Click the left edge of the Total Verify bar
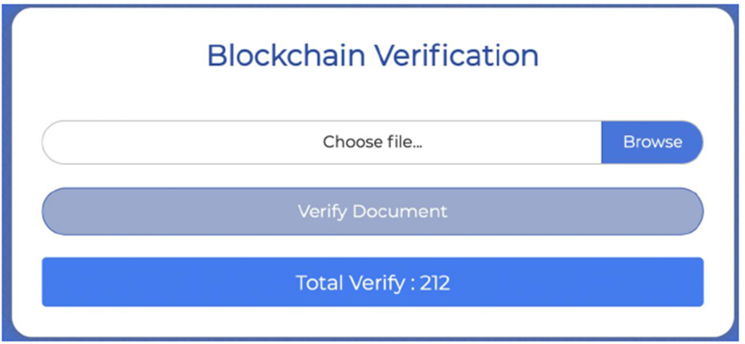The width and height of the screenshot is (745, 344). [51, 282]
